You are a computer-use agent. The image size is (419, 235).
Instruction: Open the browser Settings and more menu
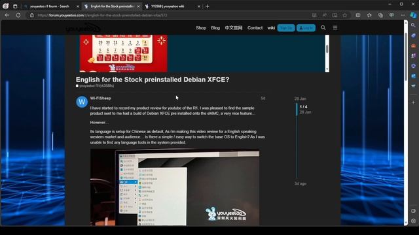coord(403,15)
